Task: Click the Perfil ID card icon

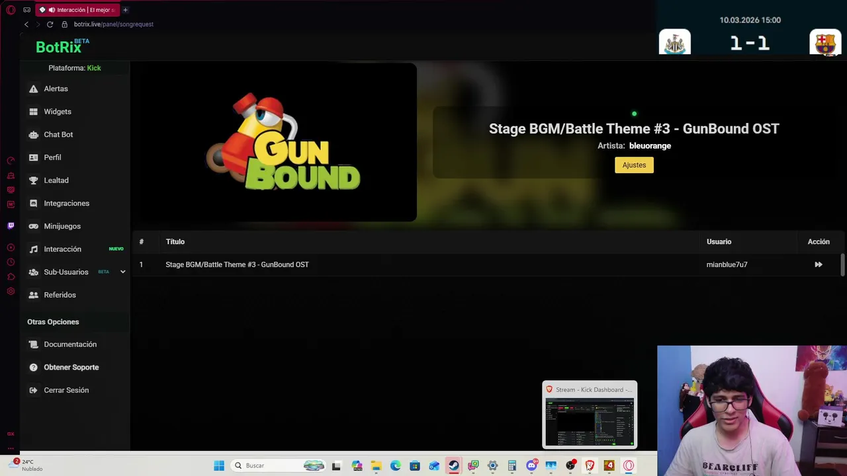Action: (x=33, y=157)
